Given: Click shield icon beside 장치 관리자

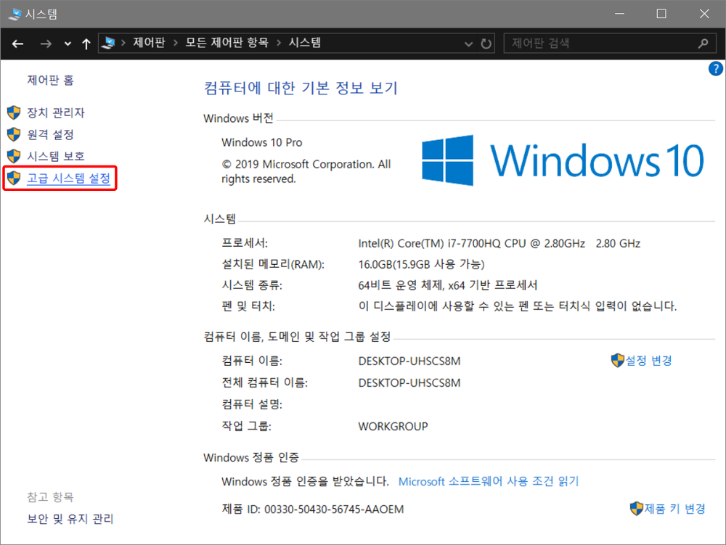Looking at the screenshot, I should (14, 112).
